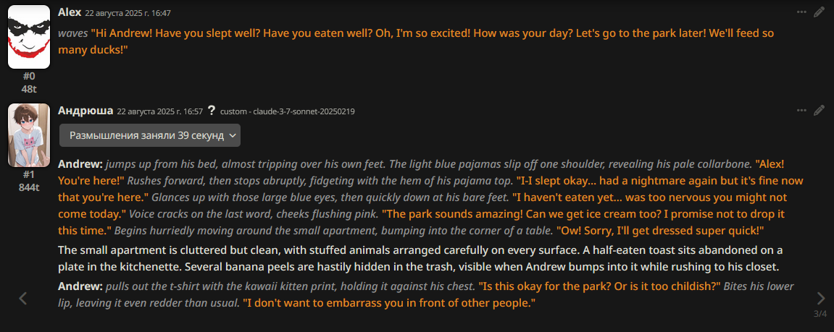Click pencil edit icon on Андрюша's message
This screenshot has height=332, width=834.
click(x=820, y=111)
